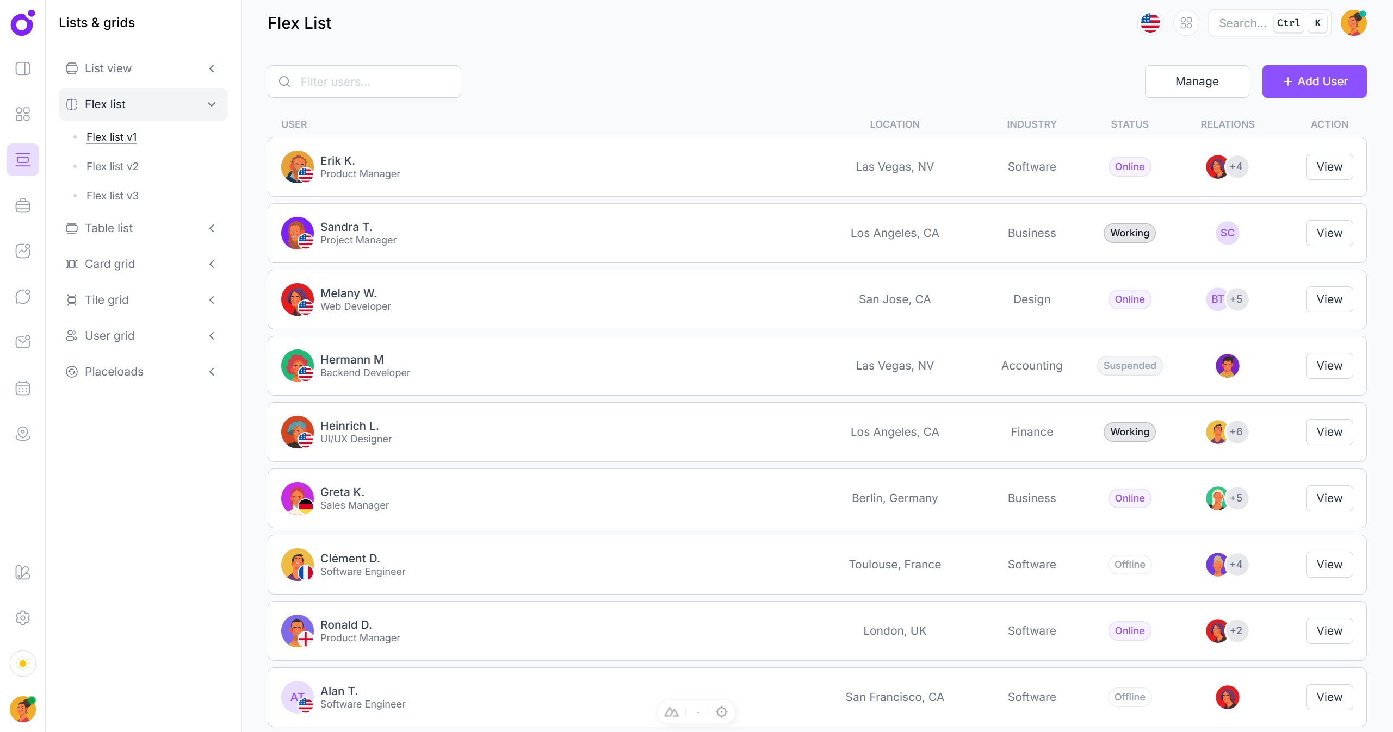Open the dashboards icon in left rail
The width and height of the screenshot is (1393, 732).
tap(23, 114)
